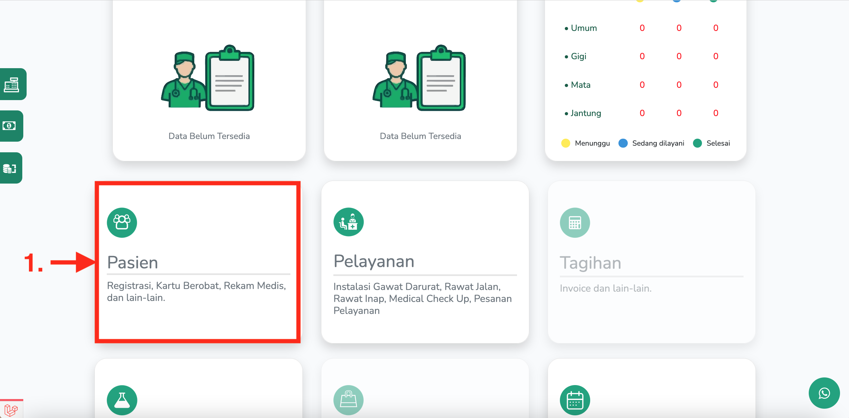Click the green Selesai legend dot
This screenshot has width=849, height=418.
point(697,143)
